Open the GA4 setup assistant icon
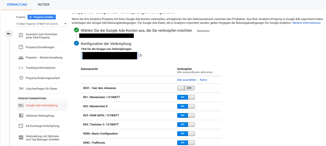Image resolution: width=326 pixels, height=146 pixels. coord(21,36)
